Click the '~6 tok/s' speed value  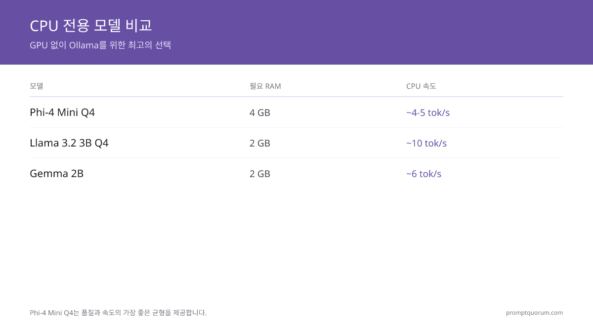coord(424,174)
